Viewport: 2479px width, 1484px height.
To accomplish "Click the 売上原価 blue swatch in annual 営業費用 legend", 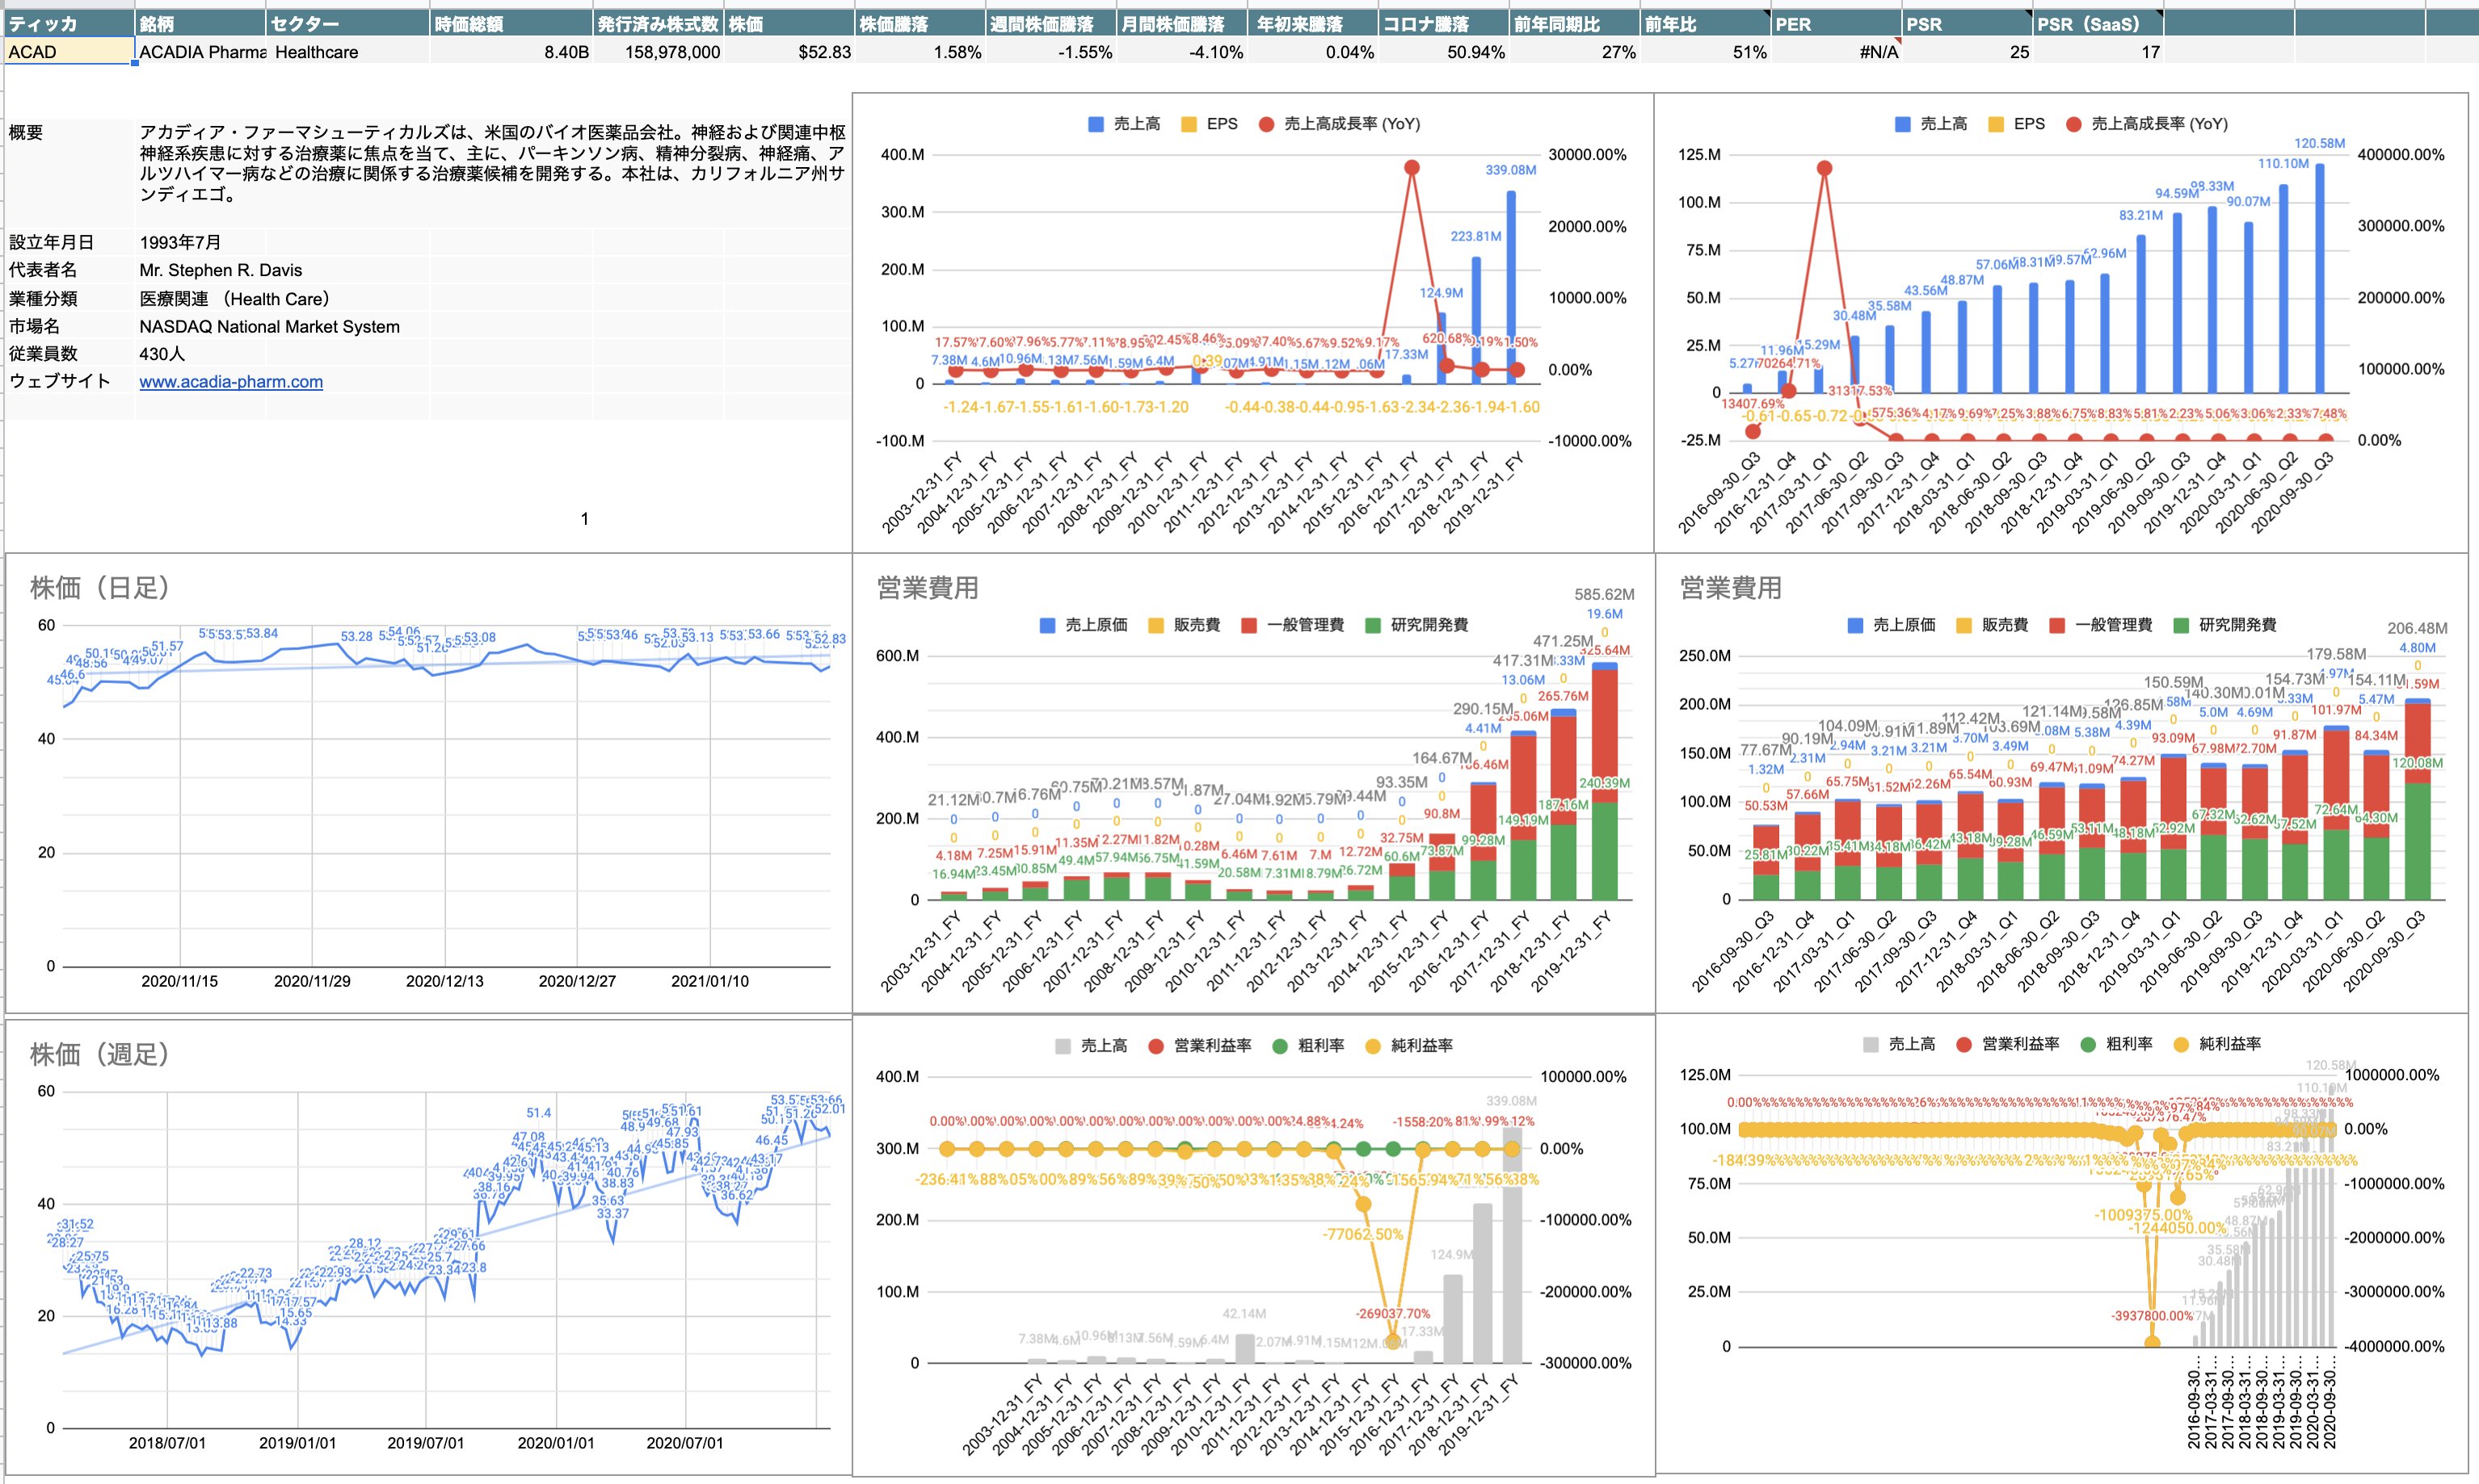I will click(1048, 625).
